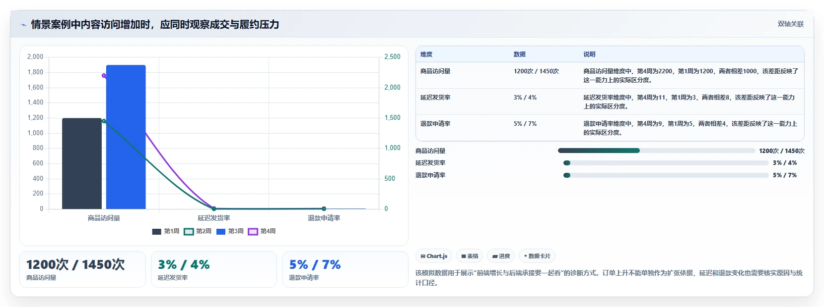The width and height of the screenshot is (824, 307).
Task: Click the 数据卡片 chip
Action: 537,256
